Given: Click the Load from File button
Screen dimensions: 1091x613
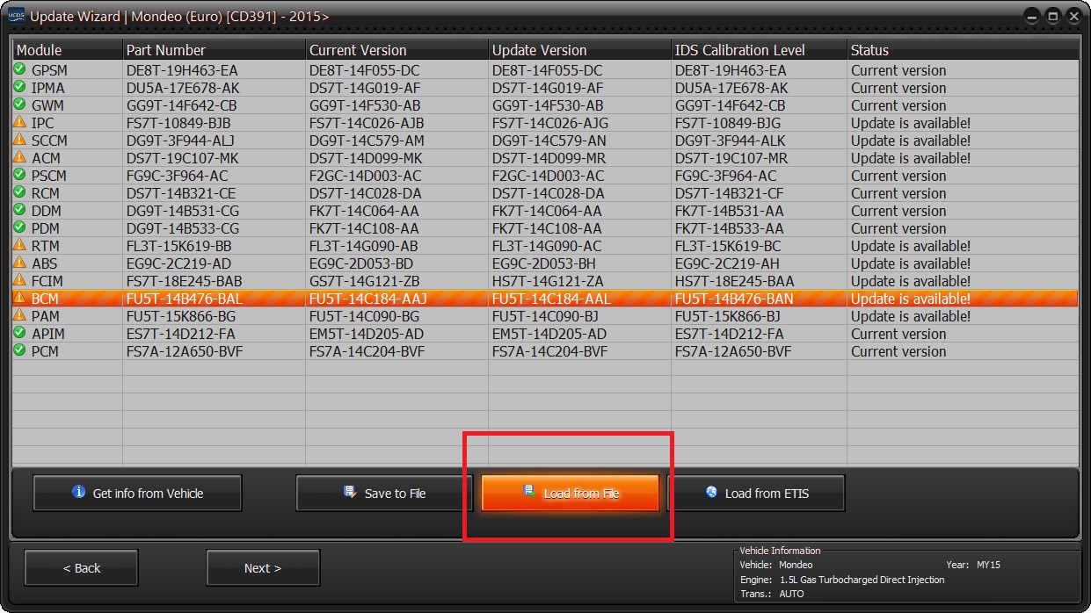Looking at the screenshot, I should [570, 494].
